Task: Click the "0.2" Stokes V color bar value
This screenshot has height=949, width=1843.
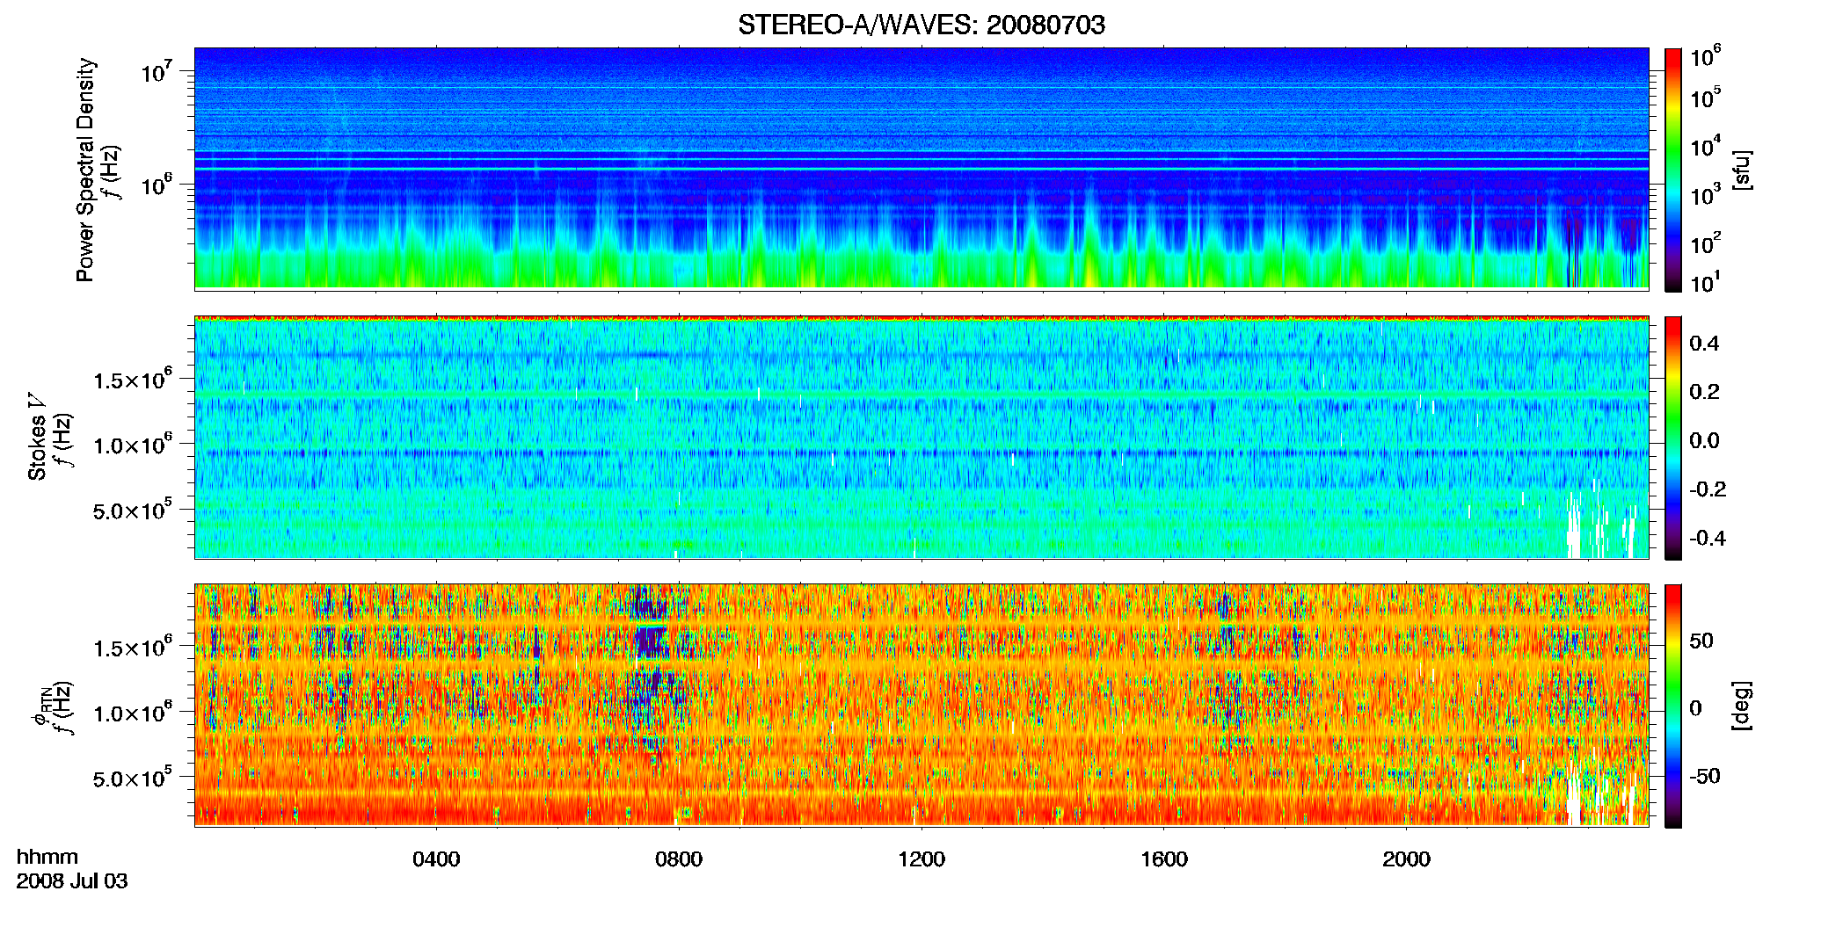Action: (x=1704, y=391)
